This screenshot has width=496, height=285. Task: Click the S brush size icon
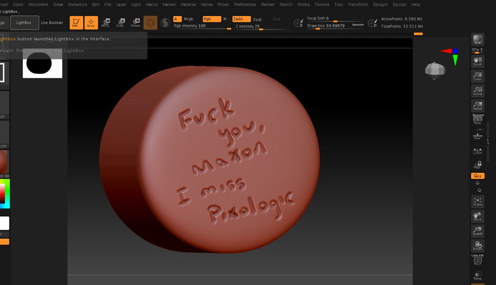(299, 23)
